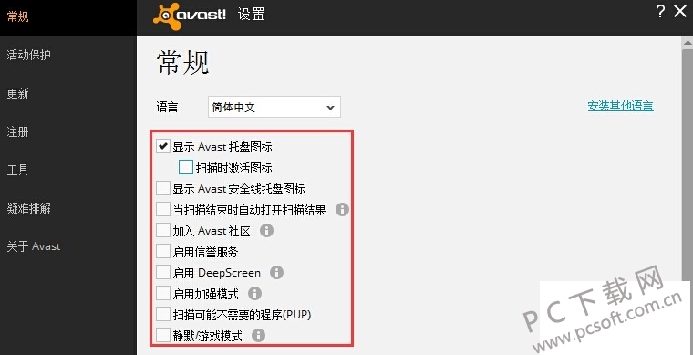This screenshot has height=355, width=693.
Task: Check 启用加强模式 option
Action: [163, 293]
